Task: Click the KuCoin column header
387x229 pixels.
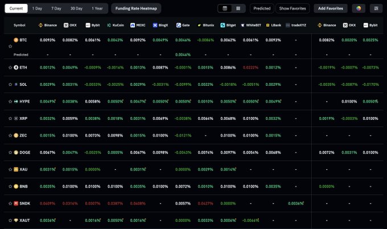Action: (x=116, y=25)
